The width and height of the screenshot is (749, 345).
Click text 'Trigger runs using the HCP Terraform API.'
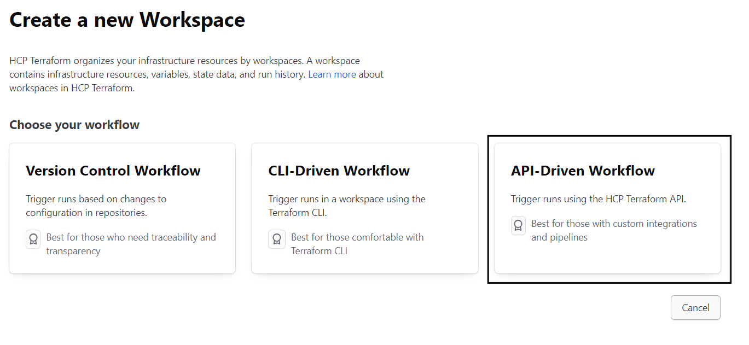pyautogui.click(x=599, y=199)
